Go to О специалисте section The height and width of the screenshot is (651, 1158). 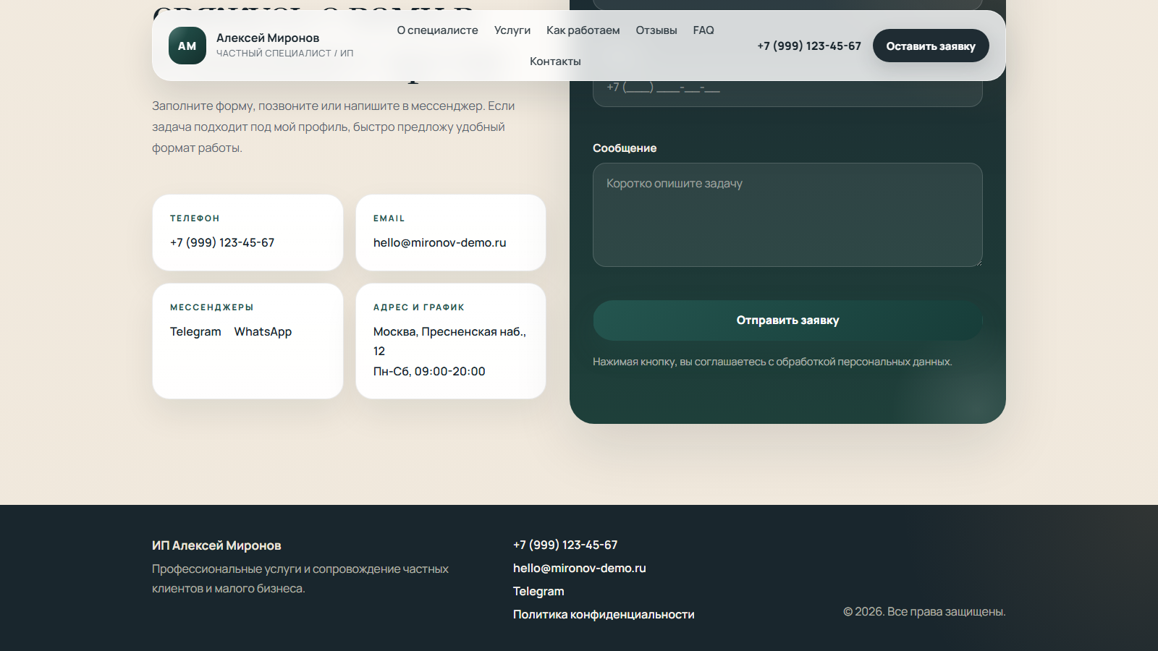[437, 30]
